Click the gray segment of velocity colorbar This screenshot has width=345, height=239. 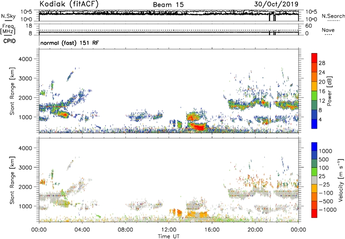coord(314,180)
